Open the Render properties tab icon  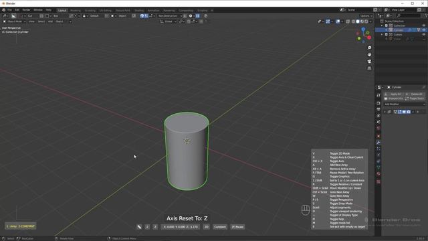379,103
